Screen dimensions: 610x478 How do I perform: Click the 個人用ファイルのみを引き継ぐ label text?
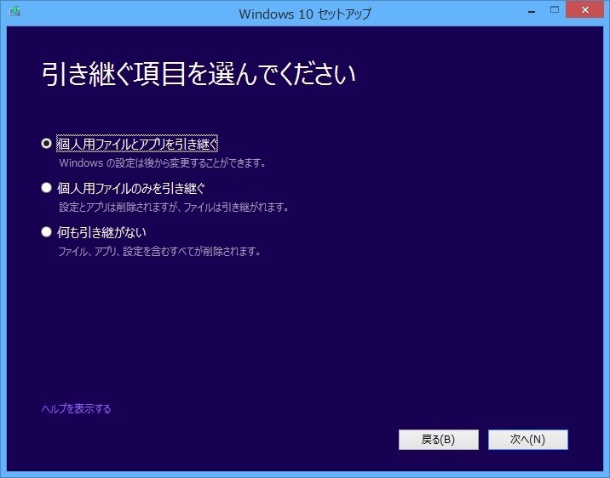[x=130, y=188]
